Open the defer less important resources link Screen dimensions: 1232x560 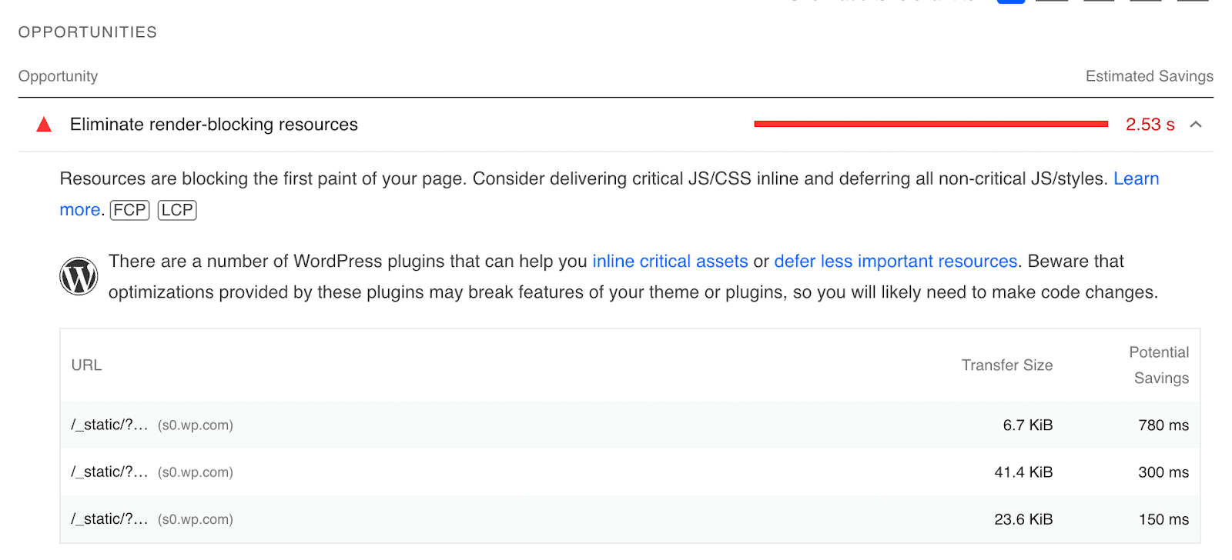coord(896,262)
